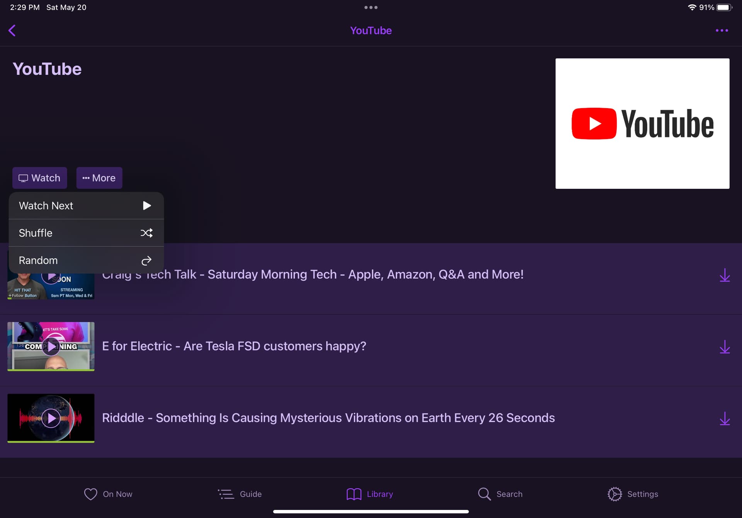Play the E for Electric thumbnail
This screenshot has height=518, width=742.
point(51,346)
